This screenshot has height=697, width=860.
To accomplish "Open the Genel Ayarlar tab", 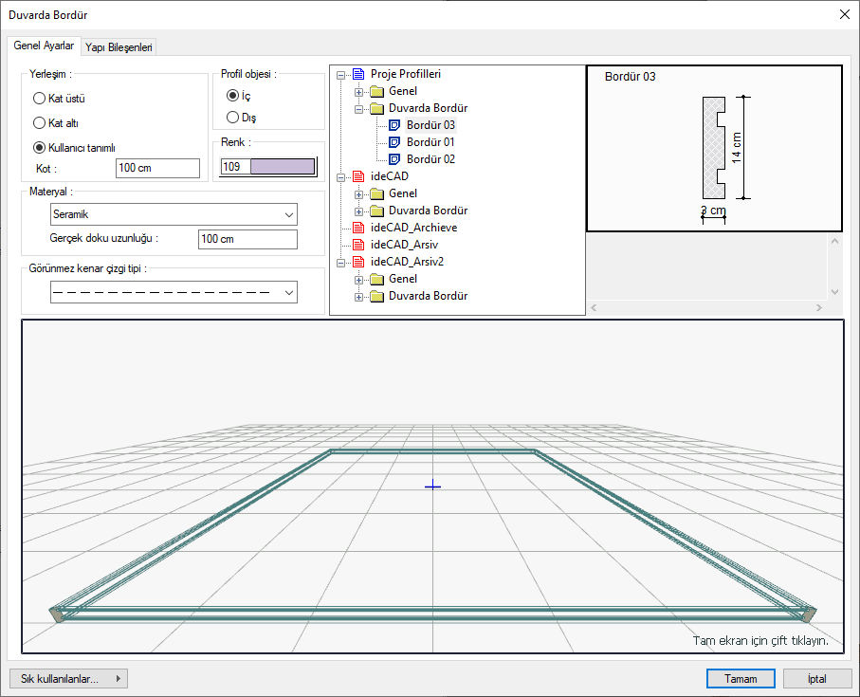I will pos(44,46).
